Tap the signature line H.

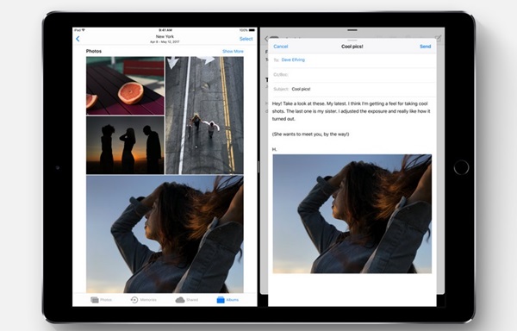274,149
